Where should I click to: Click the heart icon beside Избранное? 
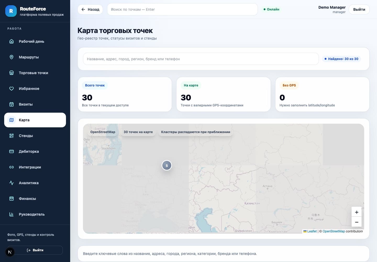[12, 89]
